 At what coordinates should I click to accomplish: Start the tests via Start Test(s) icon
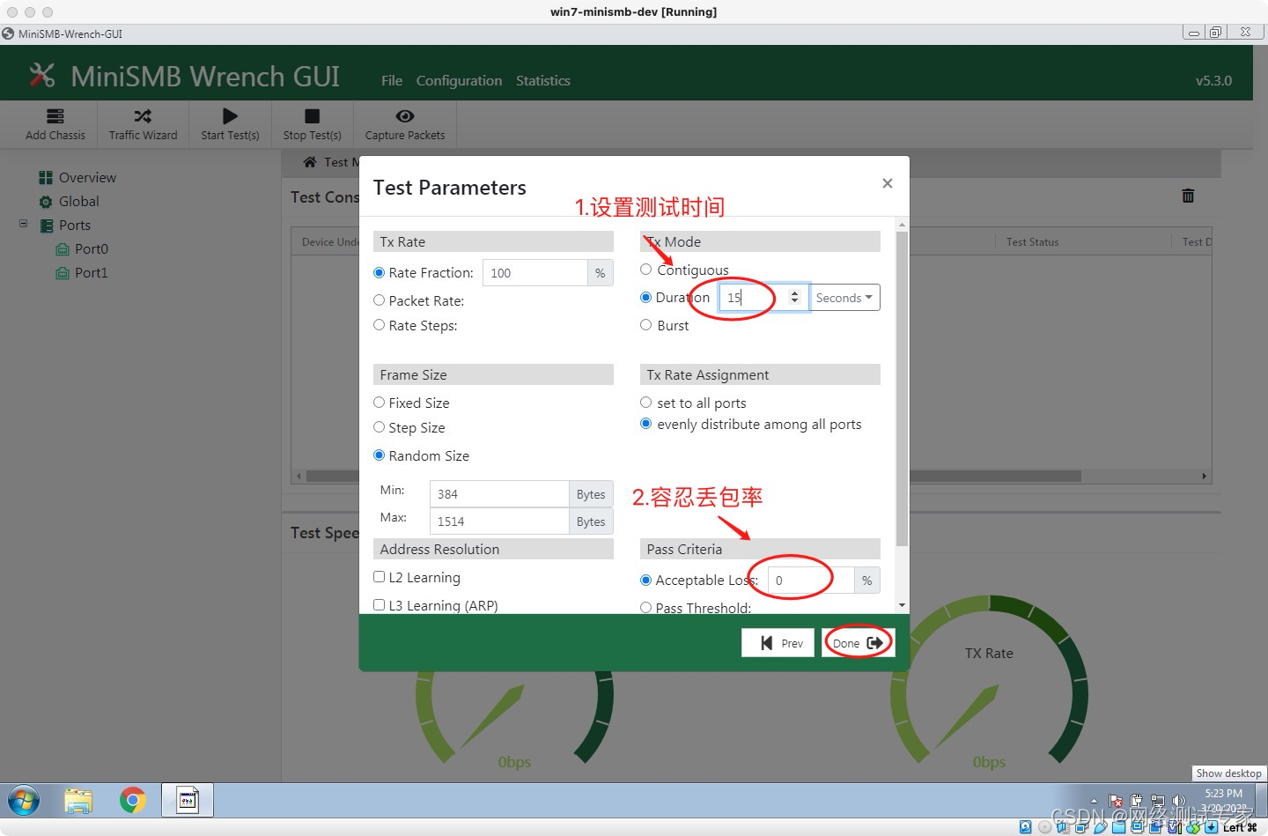point(229,123)
